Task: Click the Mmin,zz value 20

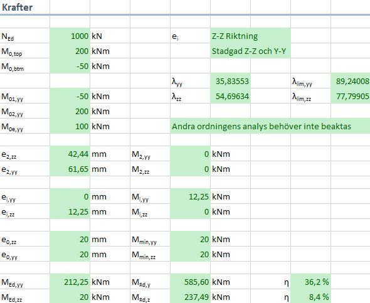Action: coord(190,255)
